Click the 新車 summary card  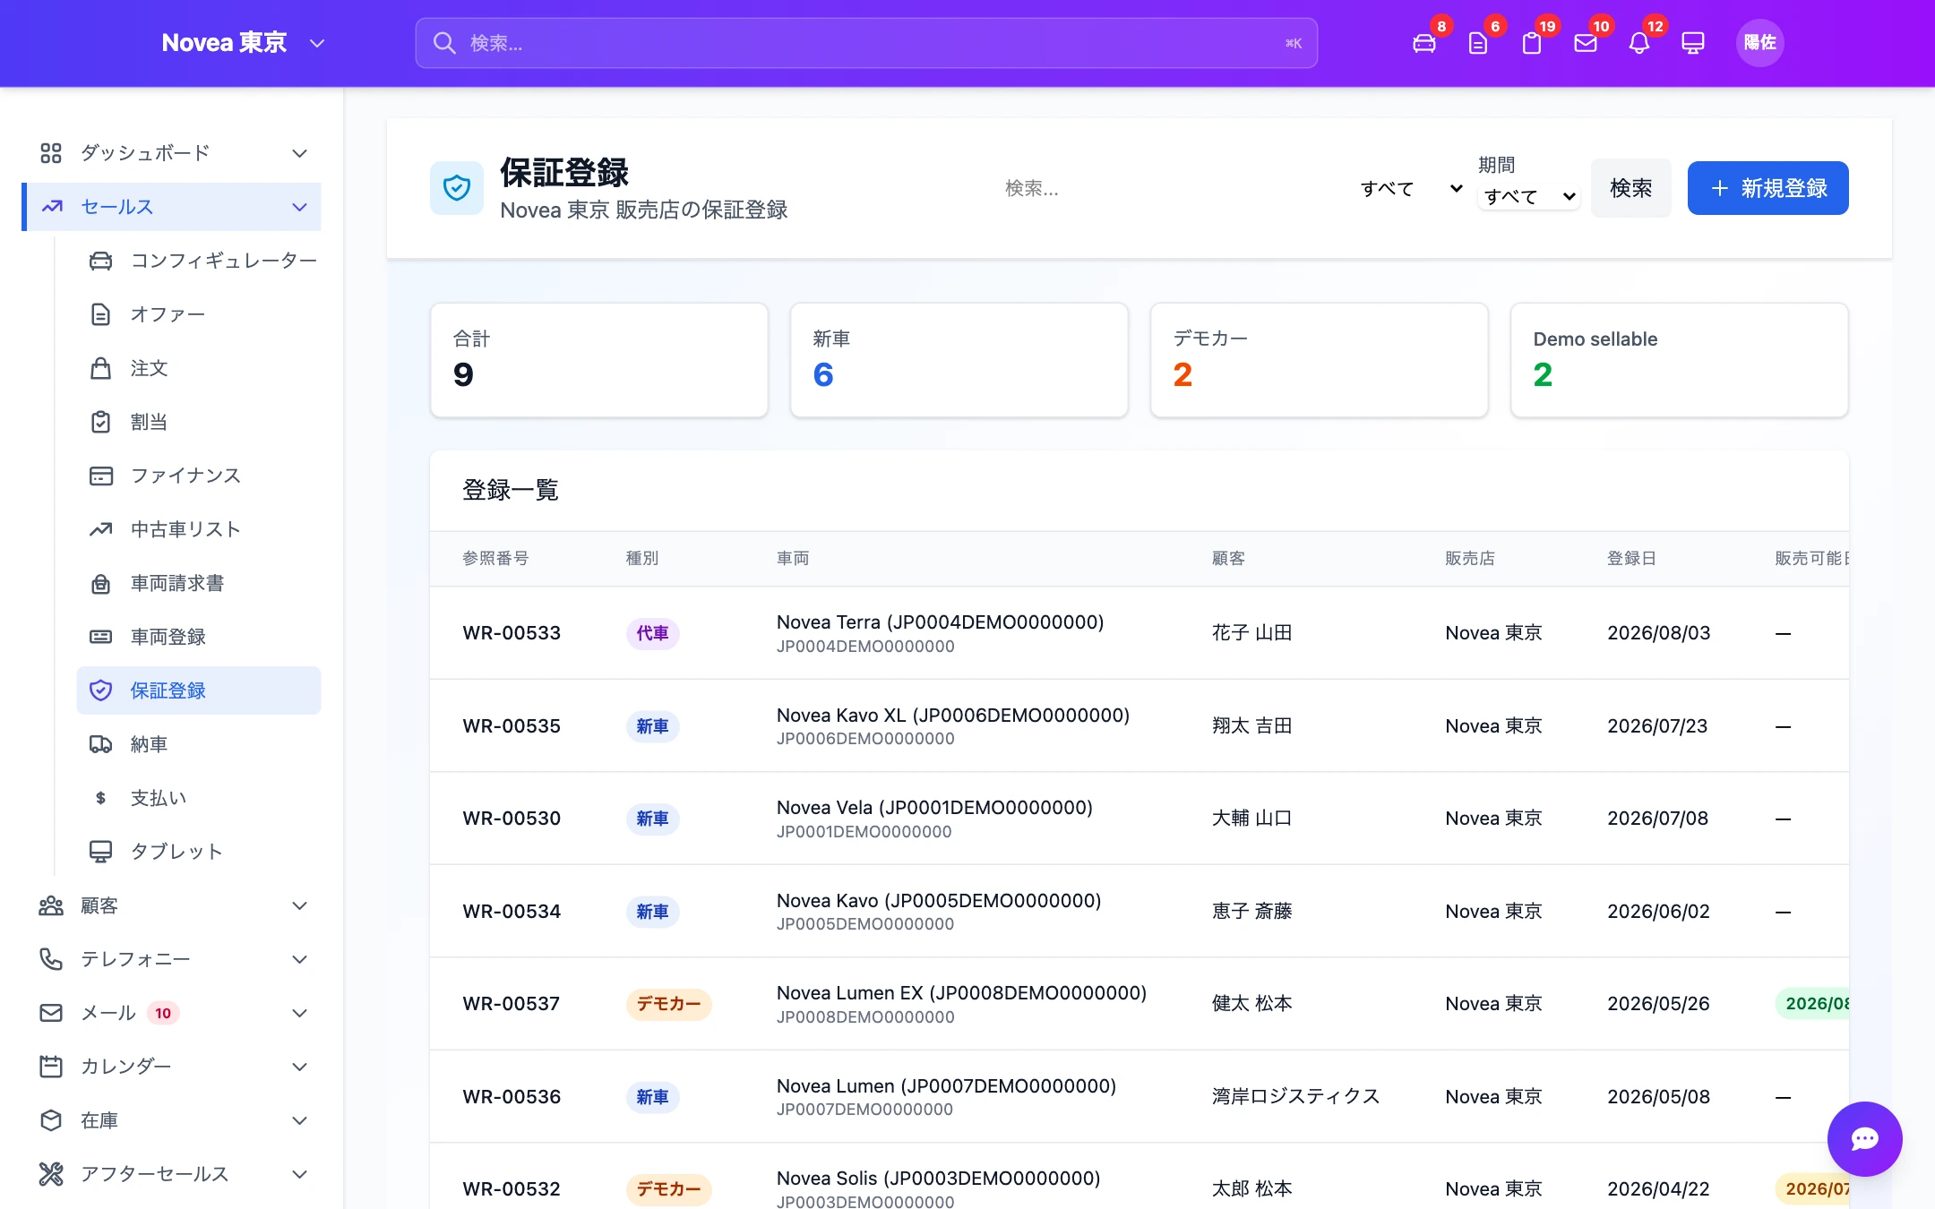point(959,360)
